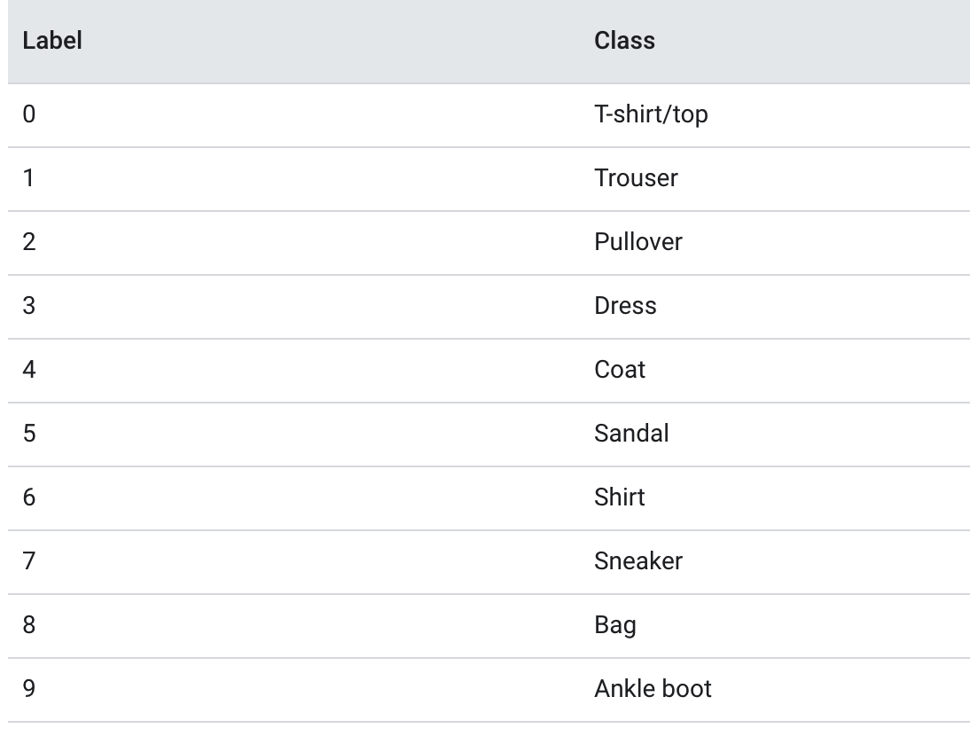Screen dimensions: 970x736
Task: Click the "Label" column header
Action: 52,41
